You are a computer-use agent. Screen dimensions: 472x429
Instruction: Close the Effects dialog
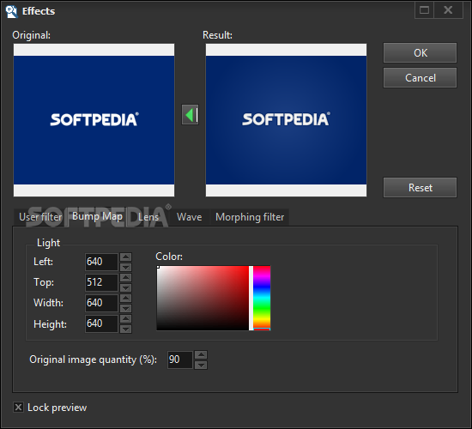tap(448, 10)
